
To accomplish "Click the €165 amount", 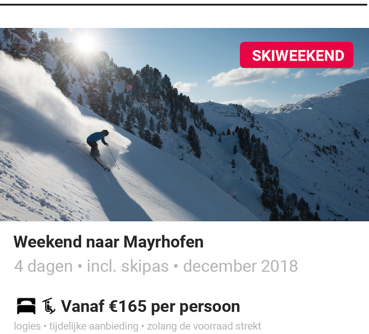I will point(128,306).
